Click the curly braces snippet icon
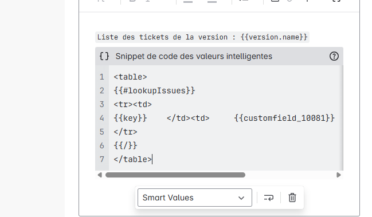 [104, 56]
